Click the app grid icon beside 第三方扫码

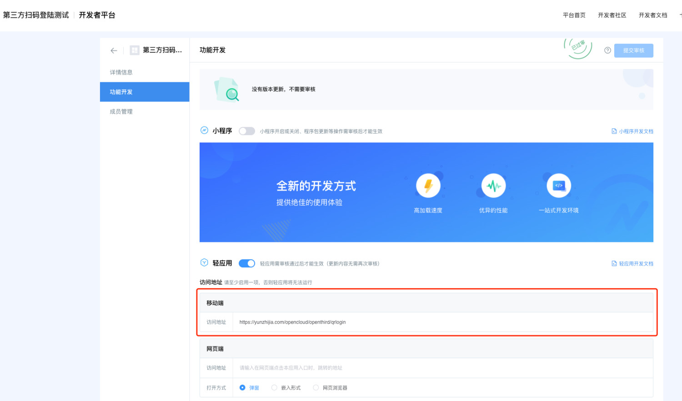135,50
